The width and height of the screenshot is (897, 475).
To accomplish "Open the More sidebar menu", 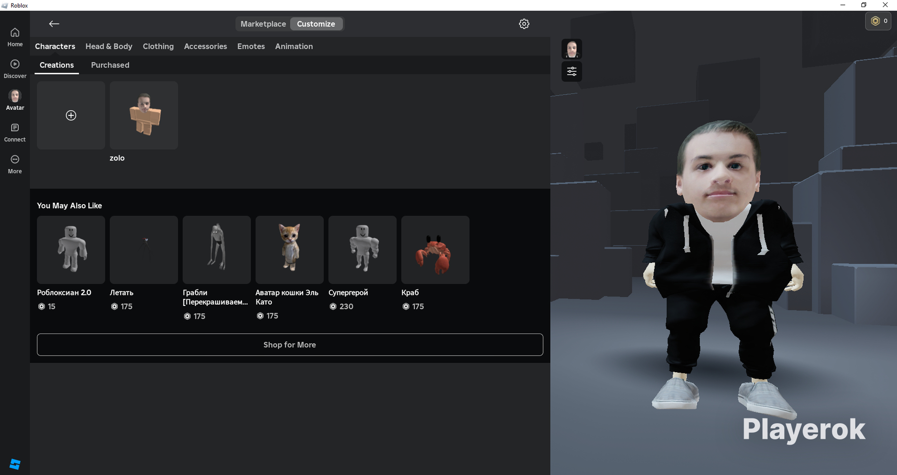I will point(15,164).
